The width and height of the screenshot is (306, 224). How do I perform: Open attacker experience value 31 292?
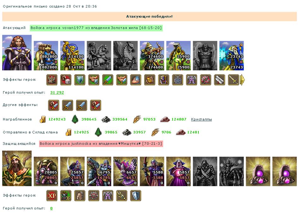pos(57,92)
